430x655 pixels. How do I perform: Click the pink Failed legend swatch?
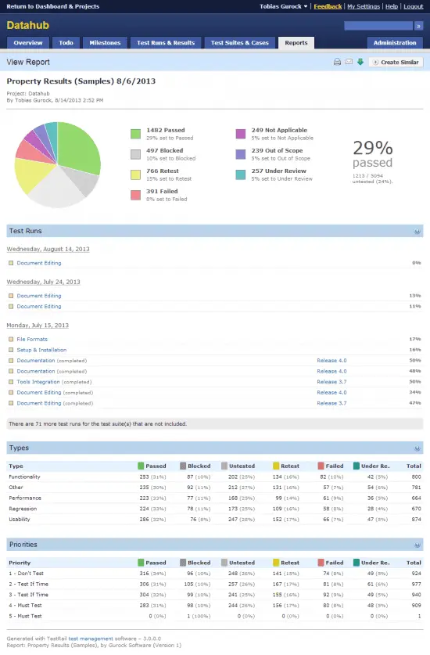[136, 195]
